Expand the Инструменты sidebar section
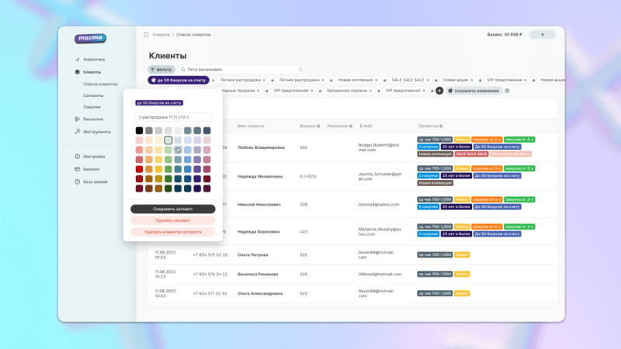Image resolution: width=621 pixels, height=349 pixels. point(97,131)
